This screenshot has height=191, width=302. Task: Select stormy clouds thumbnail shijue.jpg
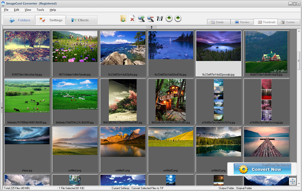click(27, 149)
